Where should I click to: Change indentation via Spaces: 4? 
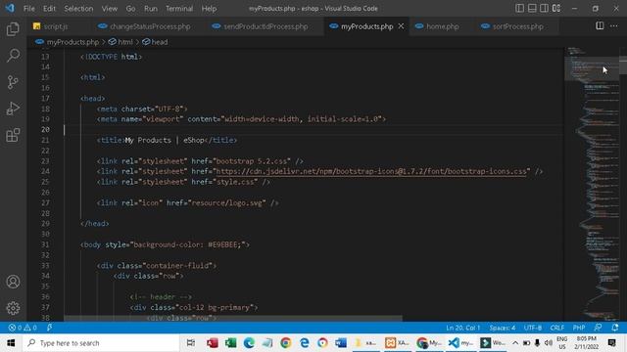click(x=503, y=328)
